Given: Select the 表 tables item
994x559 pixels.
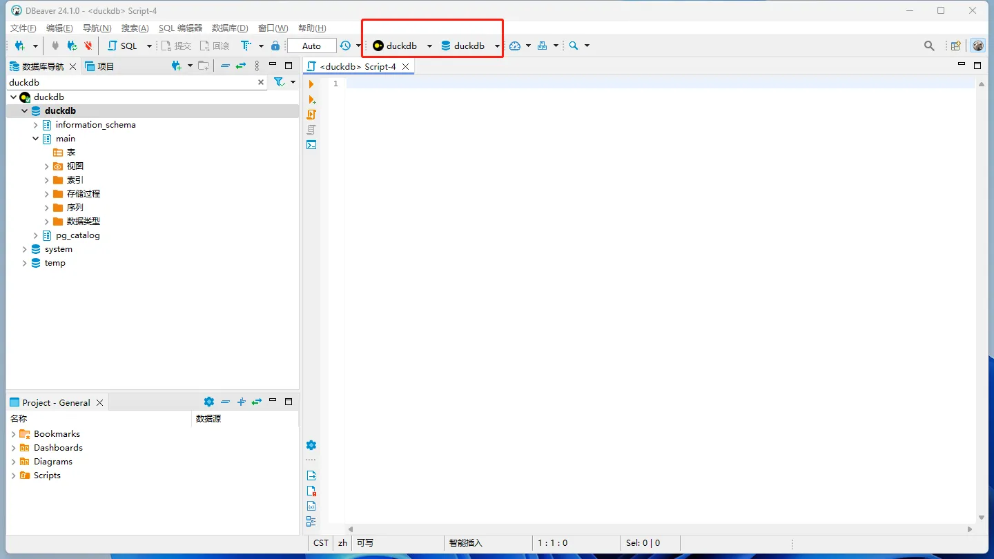Looking at the screenshot, I should [65, 153].
